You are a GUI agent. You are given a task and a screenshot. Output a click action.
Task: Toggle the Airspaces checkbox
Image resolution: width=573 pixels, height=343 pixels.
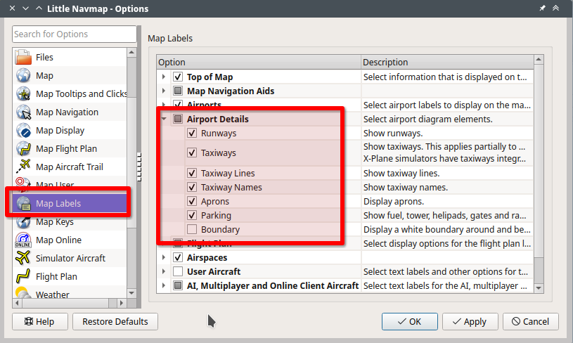178,257
